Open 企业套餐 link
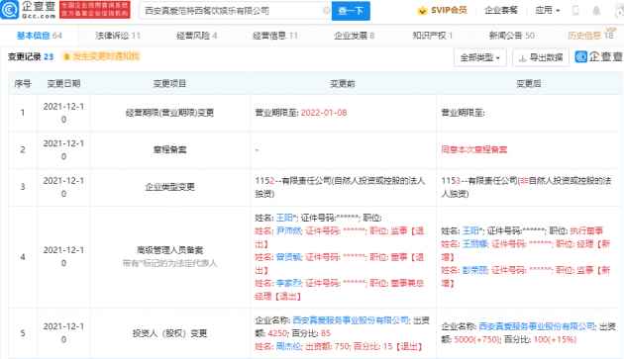Image resolution: width=624 pixels, height=359 pixels. click(x=501, y=10)
